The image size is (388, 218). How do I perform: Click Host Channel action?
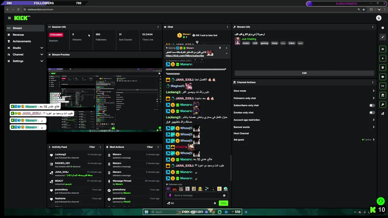pos(241,134)
